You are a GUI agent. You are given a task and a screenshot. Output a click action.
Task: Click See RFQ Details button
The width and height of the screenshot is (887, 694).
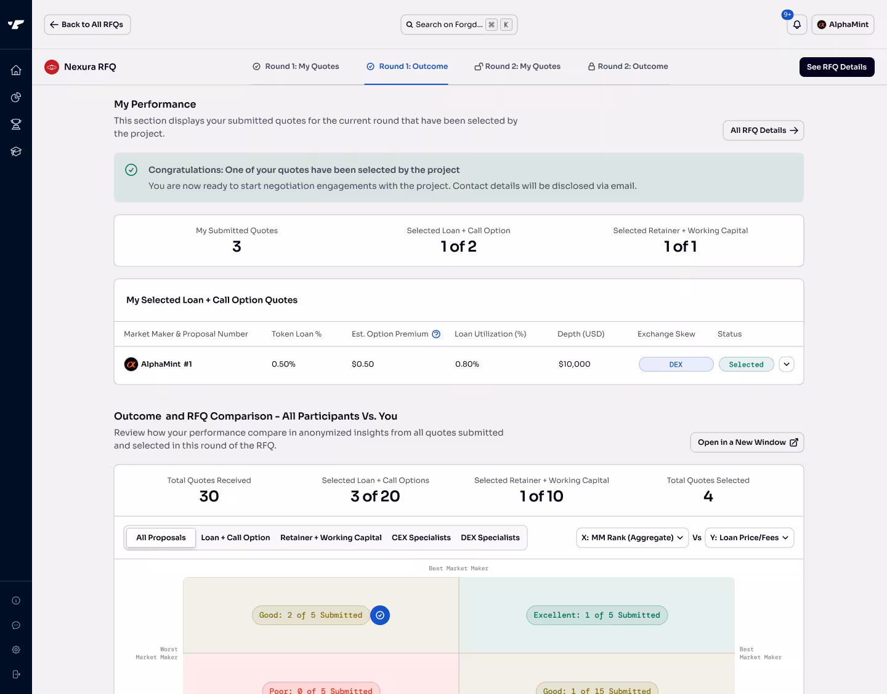[836, 67]
